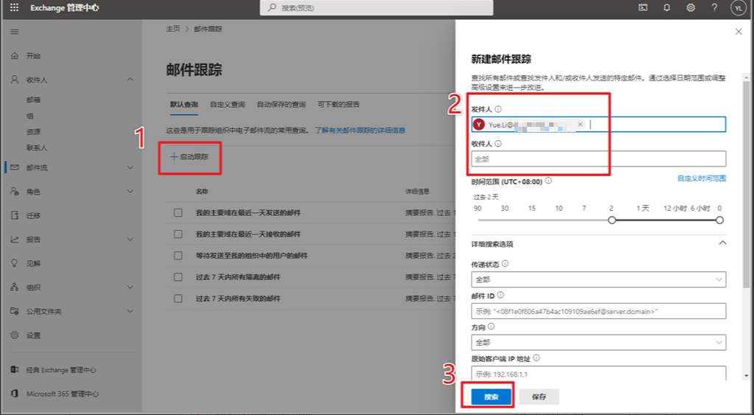Image resolution: width=754 pixels, height=415 pixels.
Task: Open the 可下载的报告 tab
Action: pyautogui.click(x=338, y=105)
